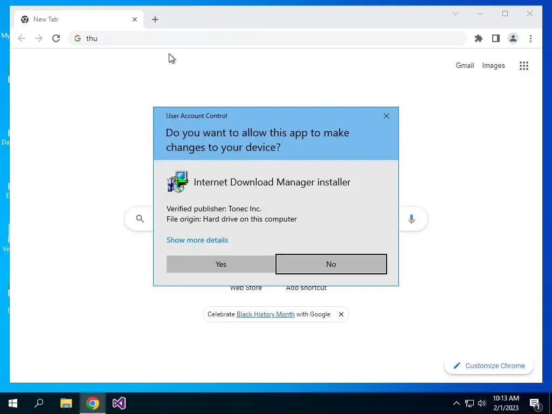Click the Web Store shortcut label
This screenshot has height=414, width=552.
pos(246,288)
